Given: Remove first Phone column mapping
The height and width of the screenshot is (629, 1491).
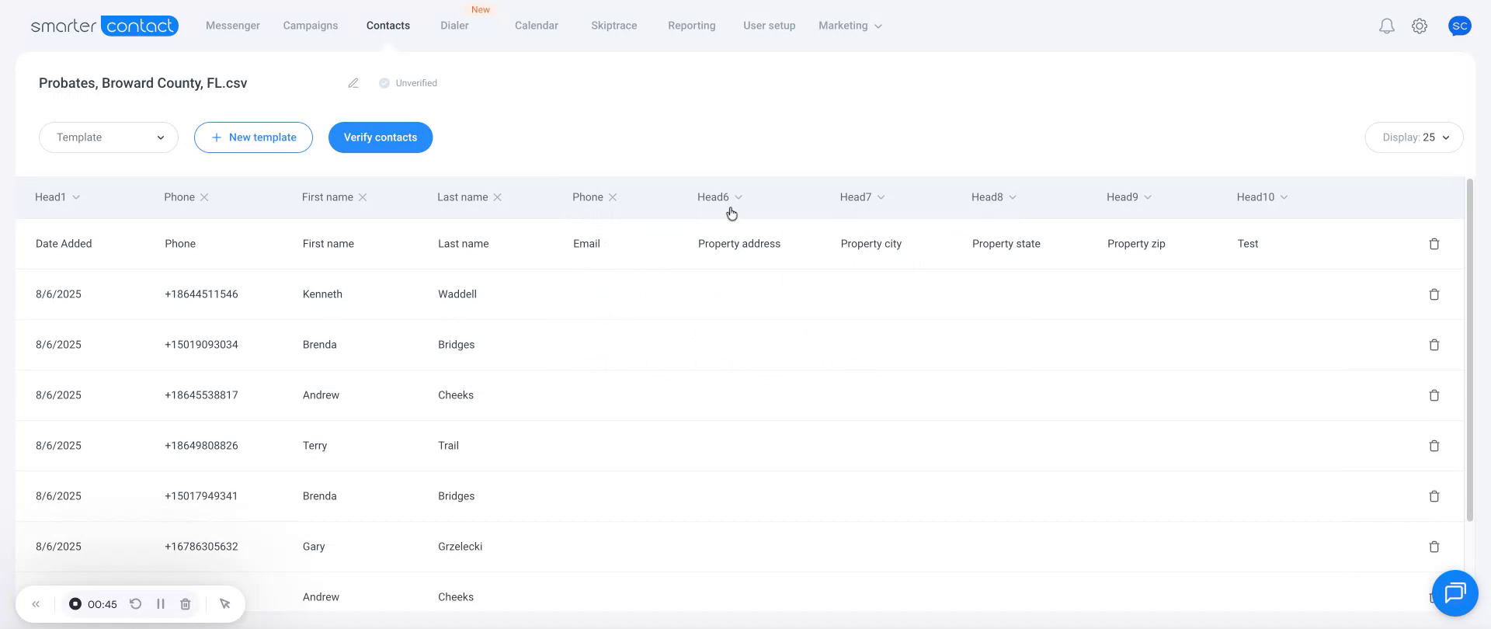Looking at the screenshot, I should click(204, 197).
